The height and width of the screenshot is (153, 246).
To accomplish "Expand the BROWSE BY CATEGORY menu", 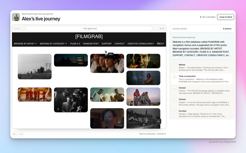I will point(53,44).
